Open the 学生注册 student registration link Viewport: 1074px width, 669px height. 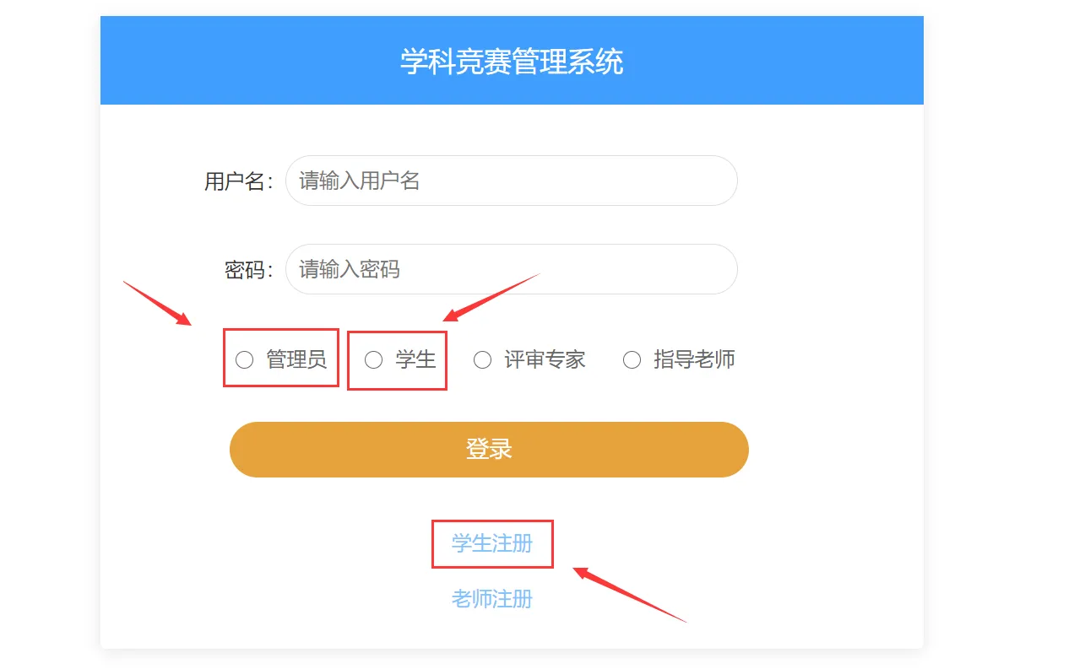(492, 544)
